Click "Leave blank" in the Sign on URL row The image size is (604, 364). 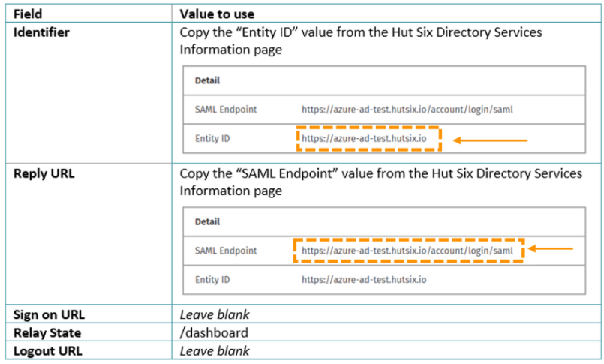(x=215, y=314)
